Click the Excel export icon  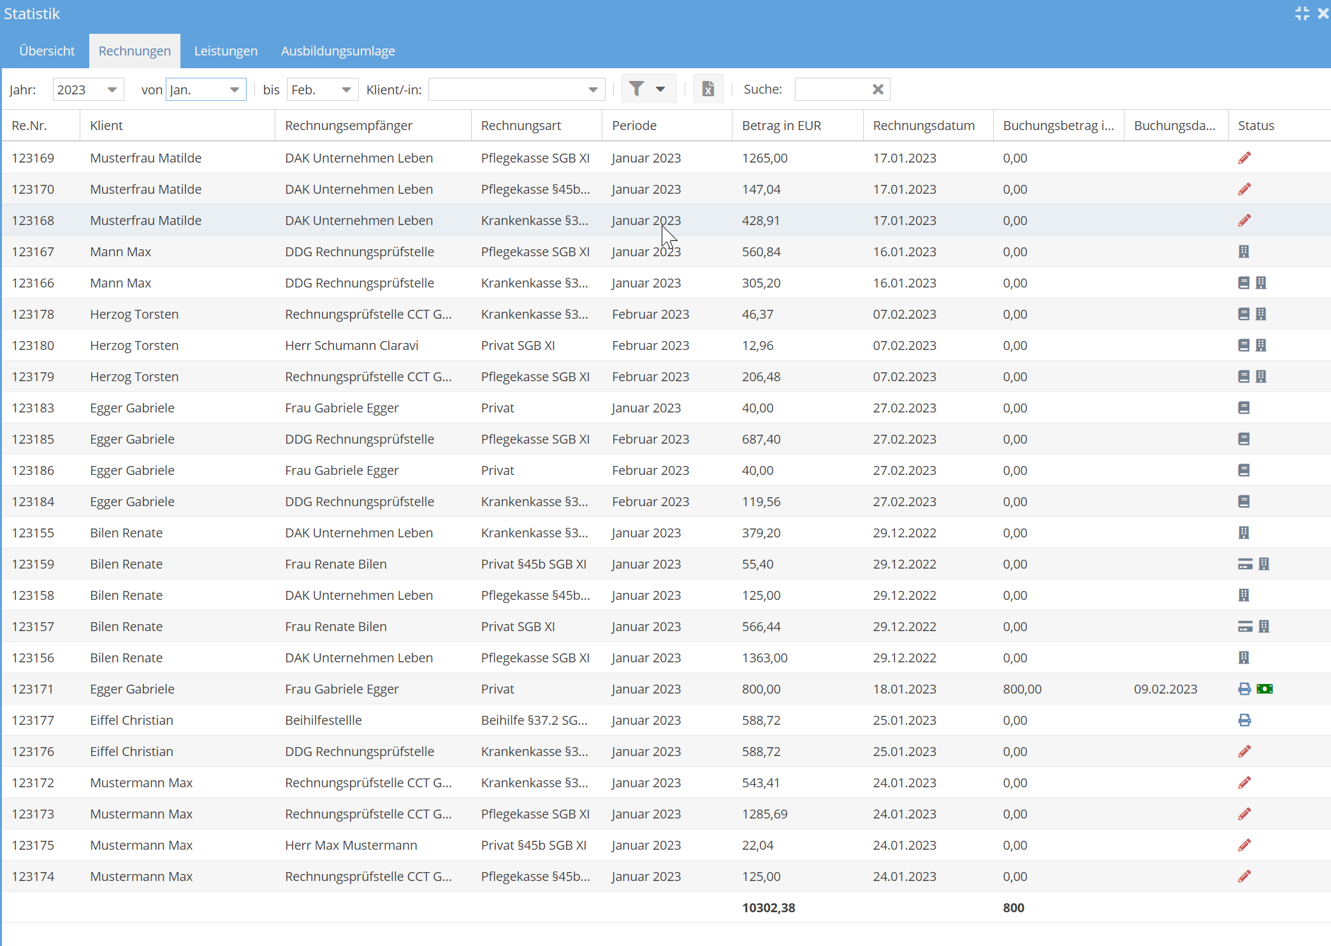(708, 89)
